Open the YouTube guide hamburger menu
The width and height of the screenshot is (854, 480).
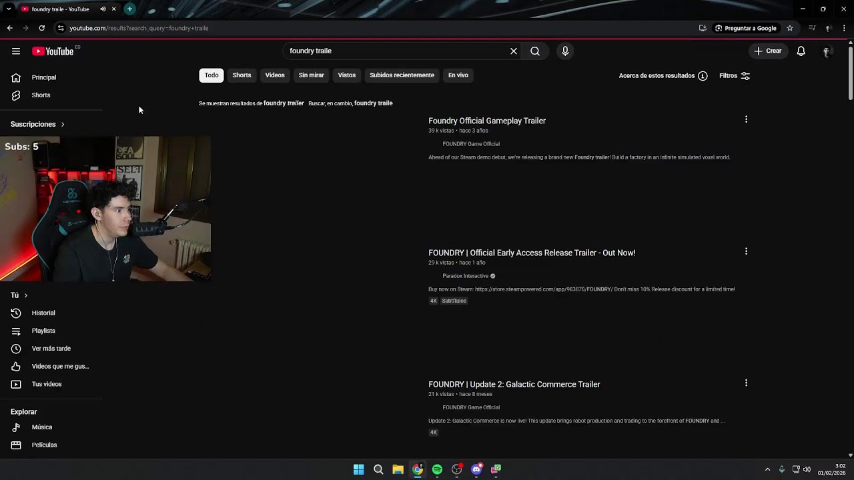coord(16,51)
